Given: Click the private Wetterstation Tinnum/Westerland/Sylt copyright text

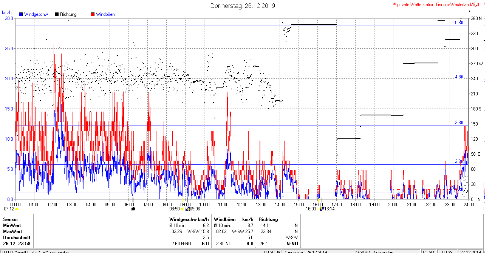Looking at the screenshot, I should tap(436, 4).
